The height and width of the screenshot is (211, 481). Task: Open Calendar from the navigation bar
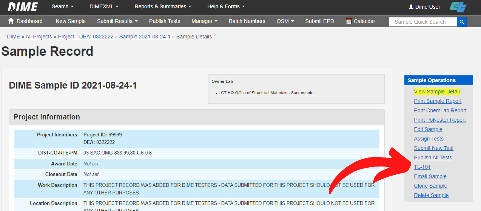pyautogui.click(x=360, y=21)
